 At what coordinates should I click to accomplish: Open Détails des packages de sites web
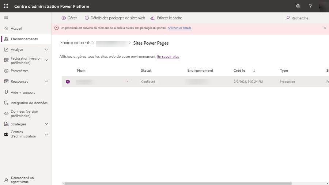pyautogui.click(x=115, y=18)
